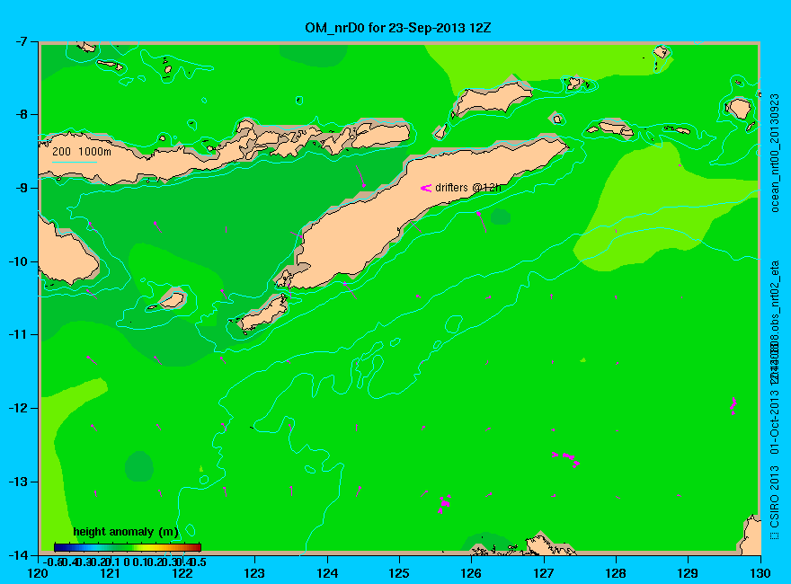Click the 'height anomaly (m)' label
The width and height of the screenshot is (791, 584).
126,532
